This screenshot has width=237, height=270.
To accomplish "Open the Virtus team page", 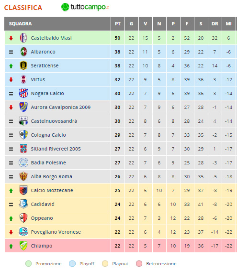I will point(38,79).
